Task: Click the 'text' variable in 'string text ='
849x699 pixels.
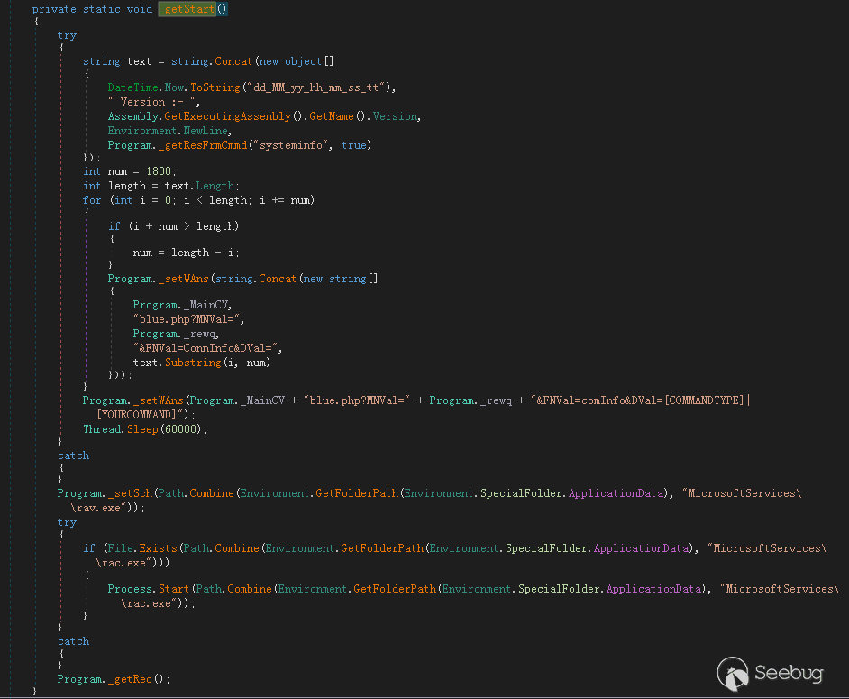Action: 139,61
